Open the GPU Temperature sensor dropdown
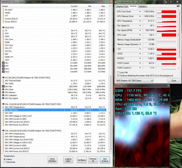The width and height of the screenshot is (182, 168). (x=140, y=21)
